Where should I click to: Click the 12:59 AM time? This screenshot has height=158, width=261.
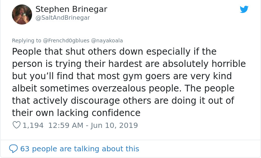pos(65,125)
